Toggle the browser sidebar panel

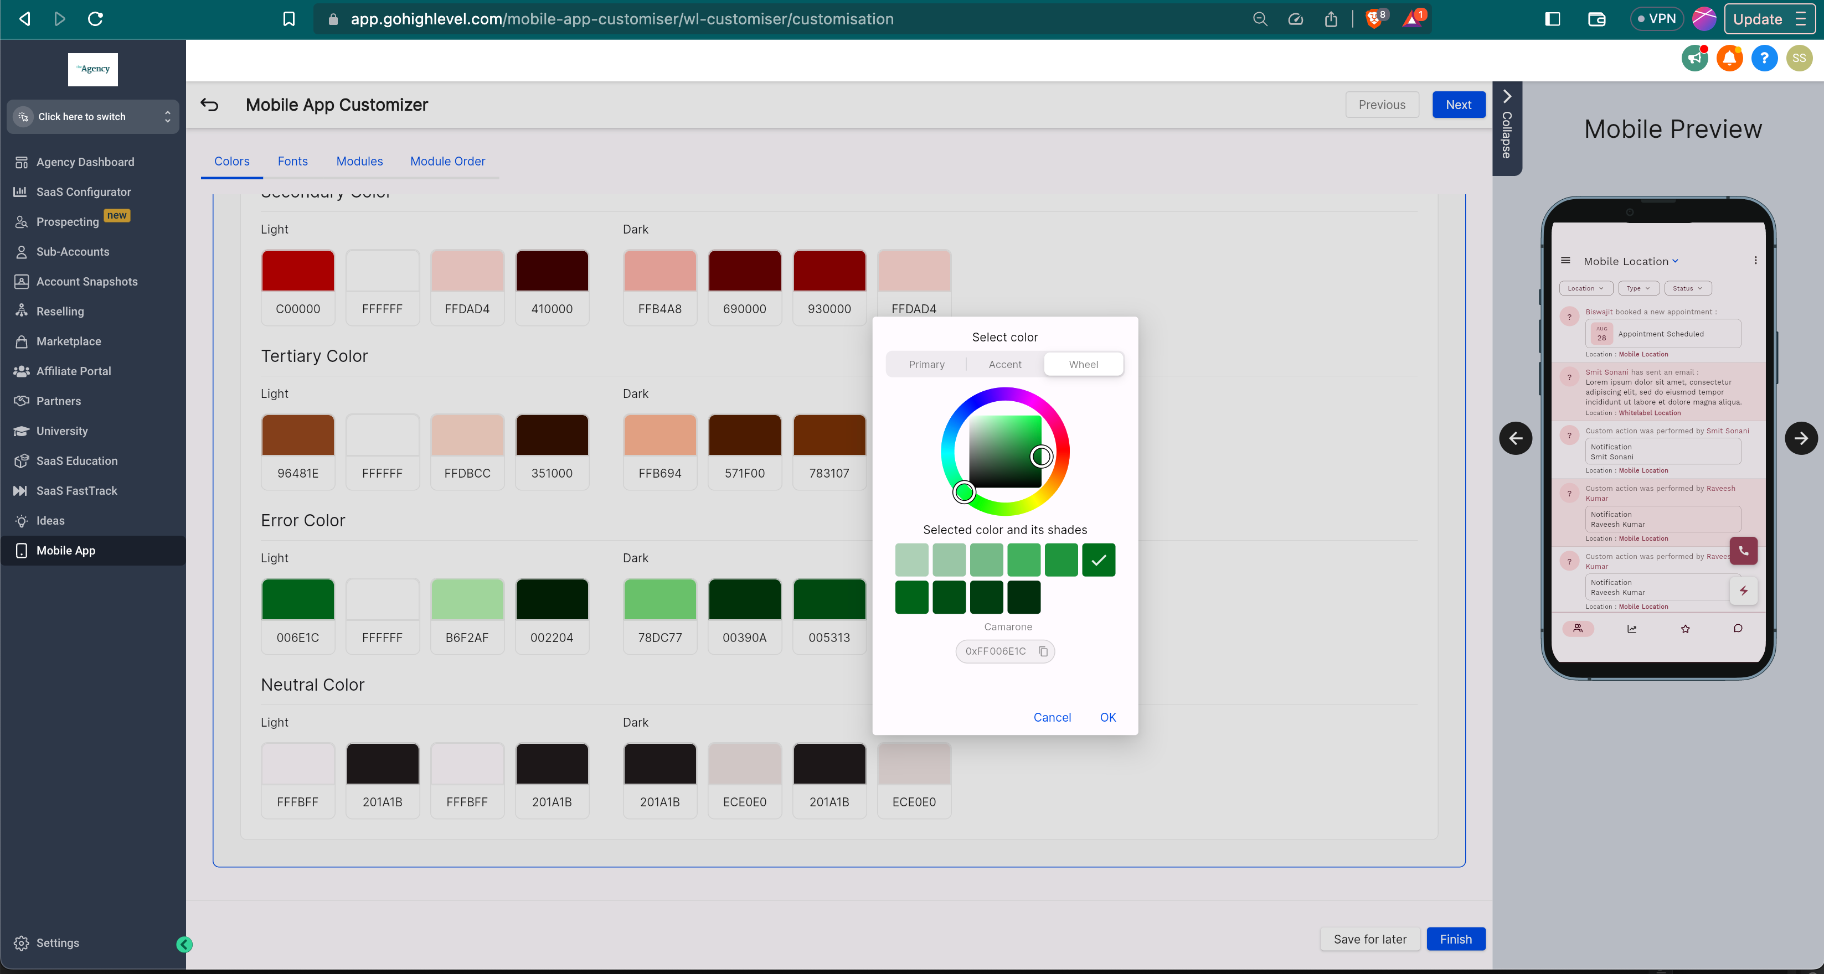(1552, 19)
